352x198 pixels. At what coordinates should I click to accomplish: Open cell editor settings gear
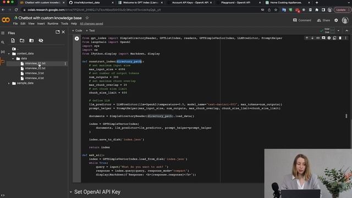coord(329,38)
